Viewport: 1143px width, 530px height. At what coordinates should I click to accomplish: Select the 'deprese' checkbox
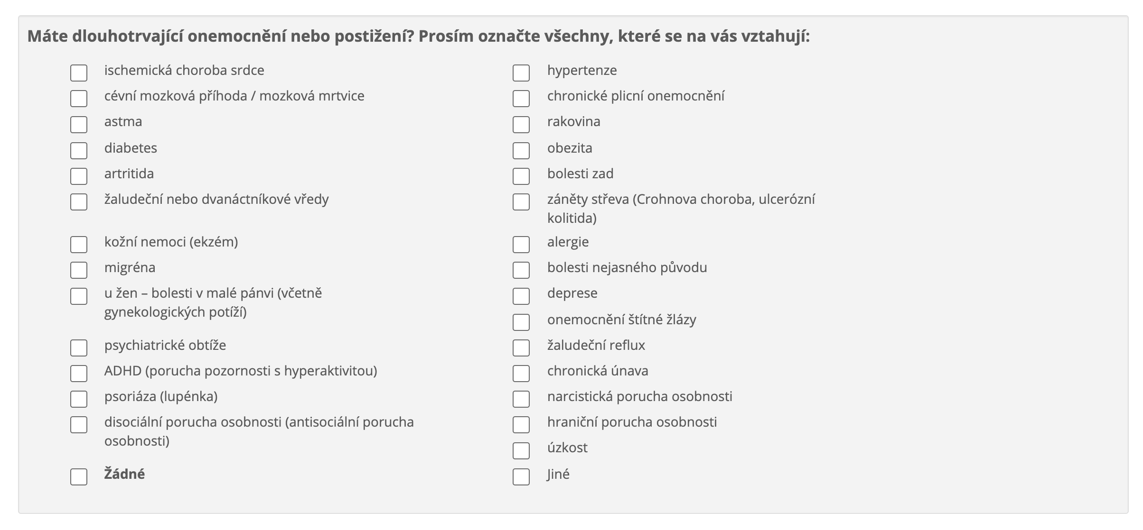521,296
